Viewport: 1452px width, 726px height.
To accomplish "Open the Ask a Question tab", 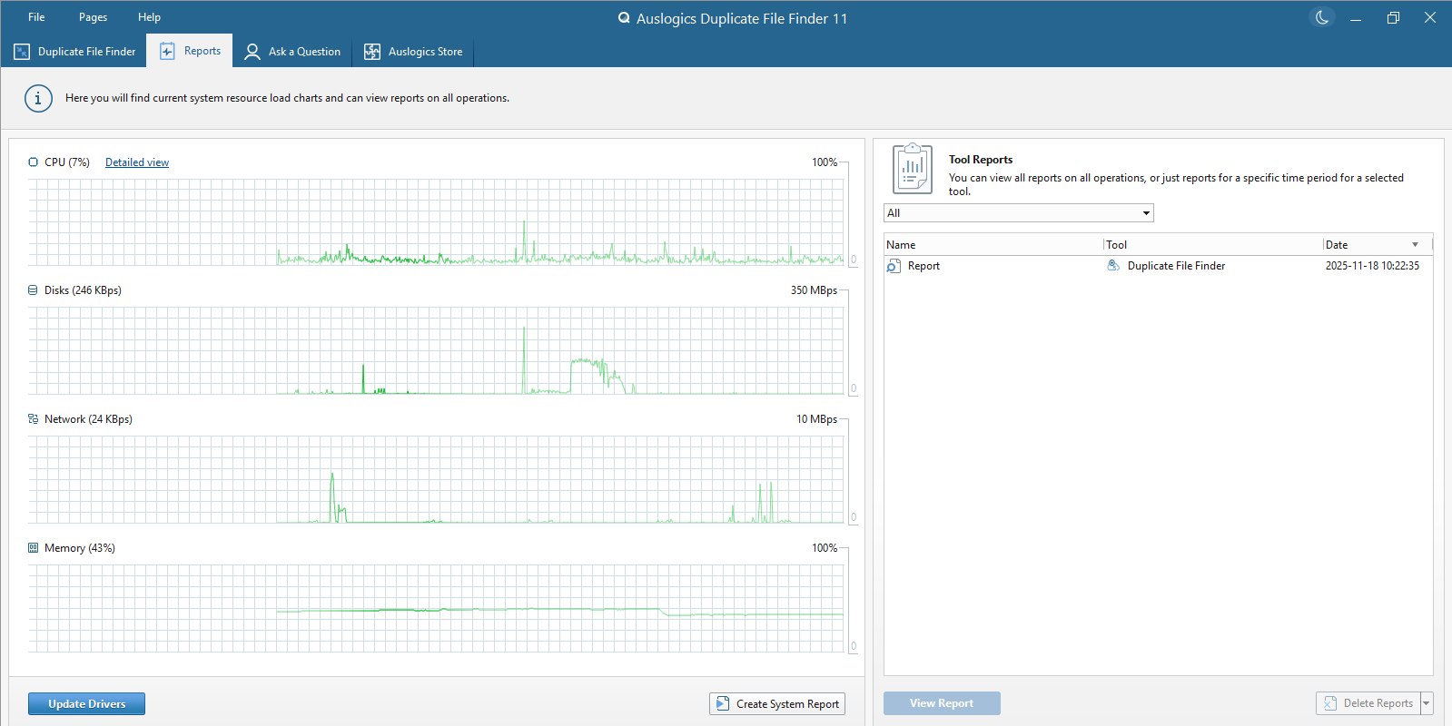I will pyautogui.click(x=292, y=52).
